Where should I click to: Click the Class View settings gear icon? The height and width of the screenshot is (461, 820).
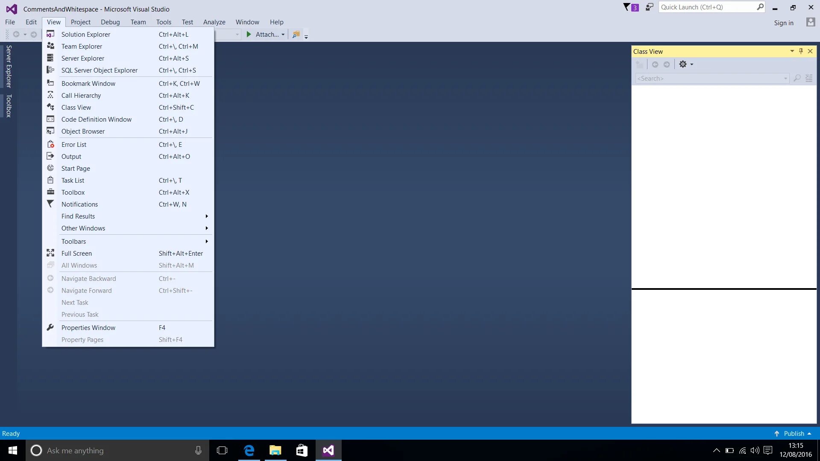pyautogui.click(x=683, y=64)
